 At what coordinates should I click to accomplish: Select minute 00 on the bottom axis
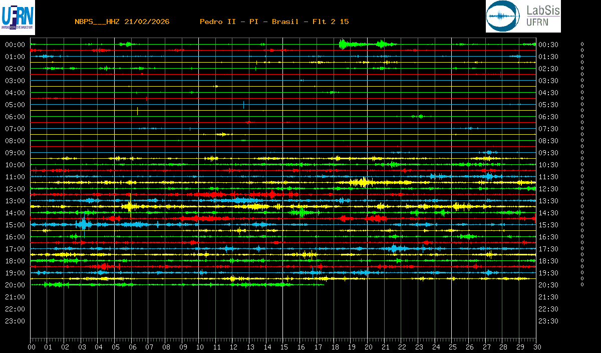[x=32, y=347]
